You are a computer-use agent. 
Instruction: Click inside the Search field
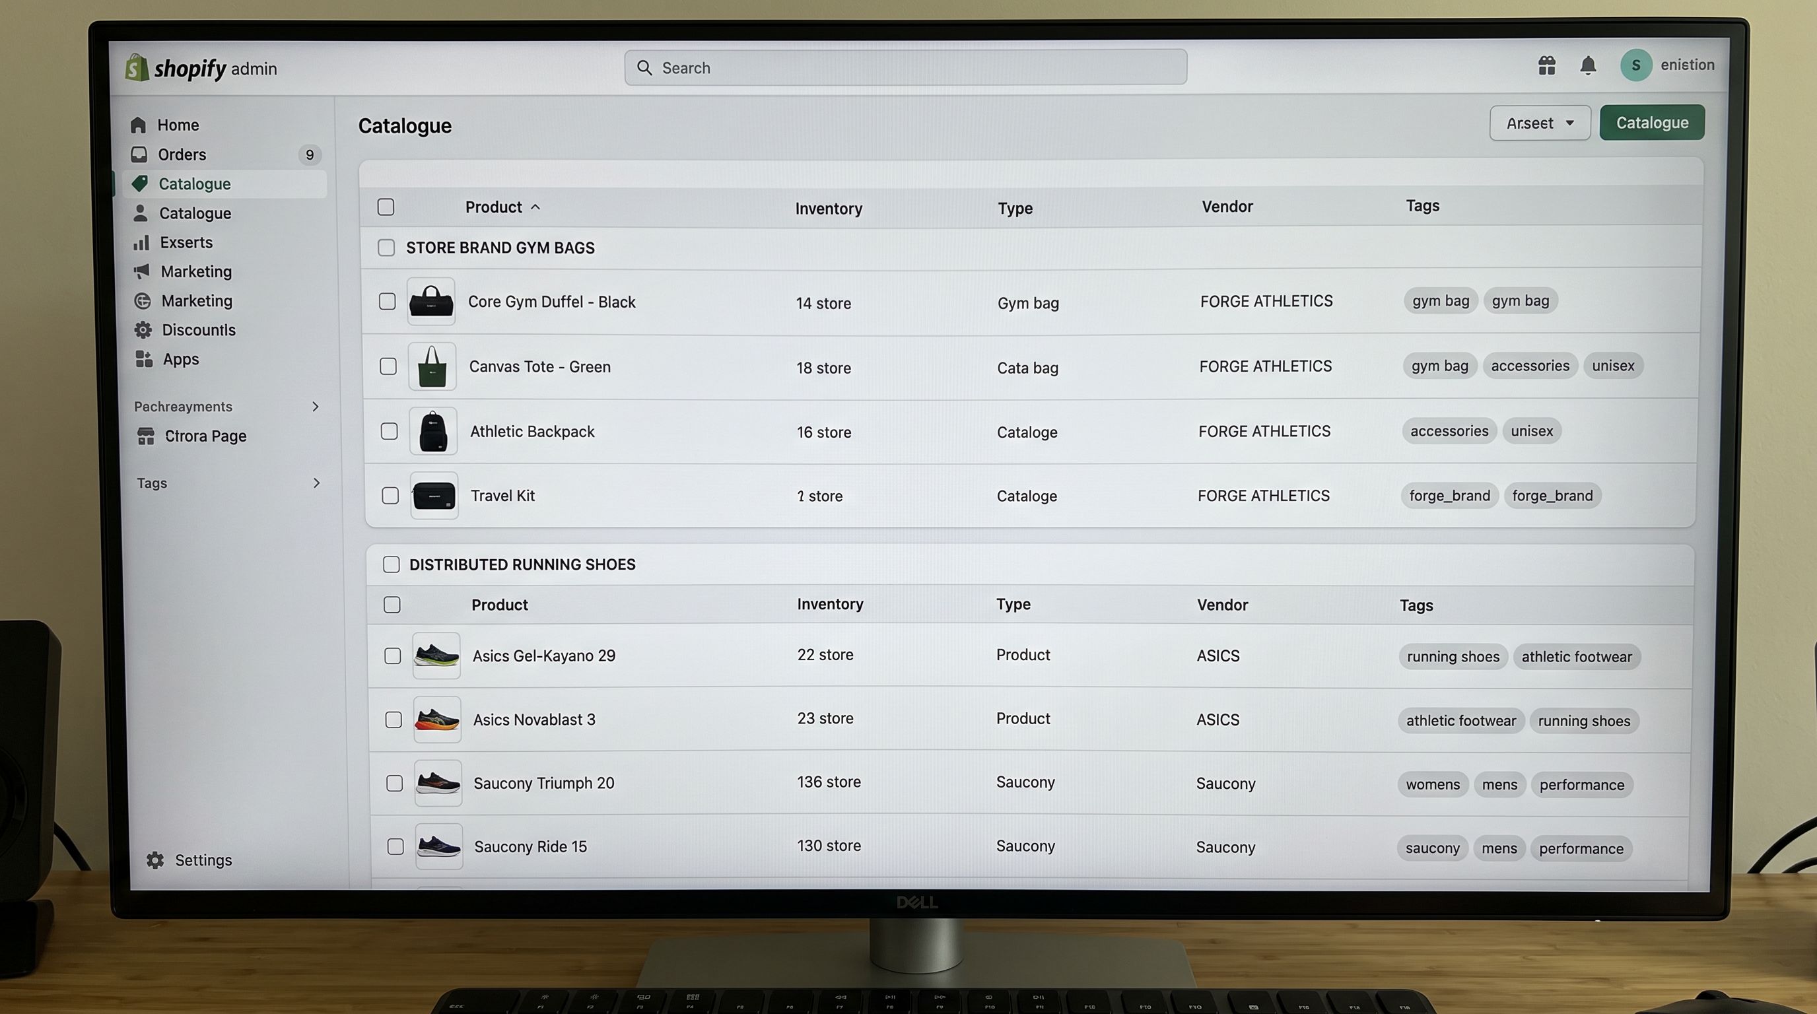click(906, 68)
